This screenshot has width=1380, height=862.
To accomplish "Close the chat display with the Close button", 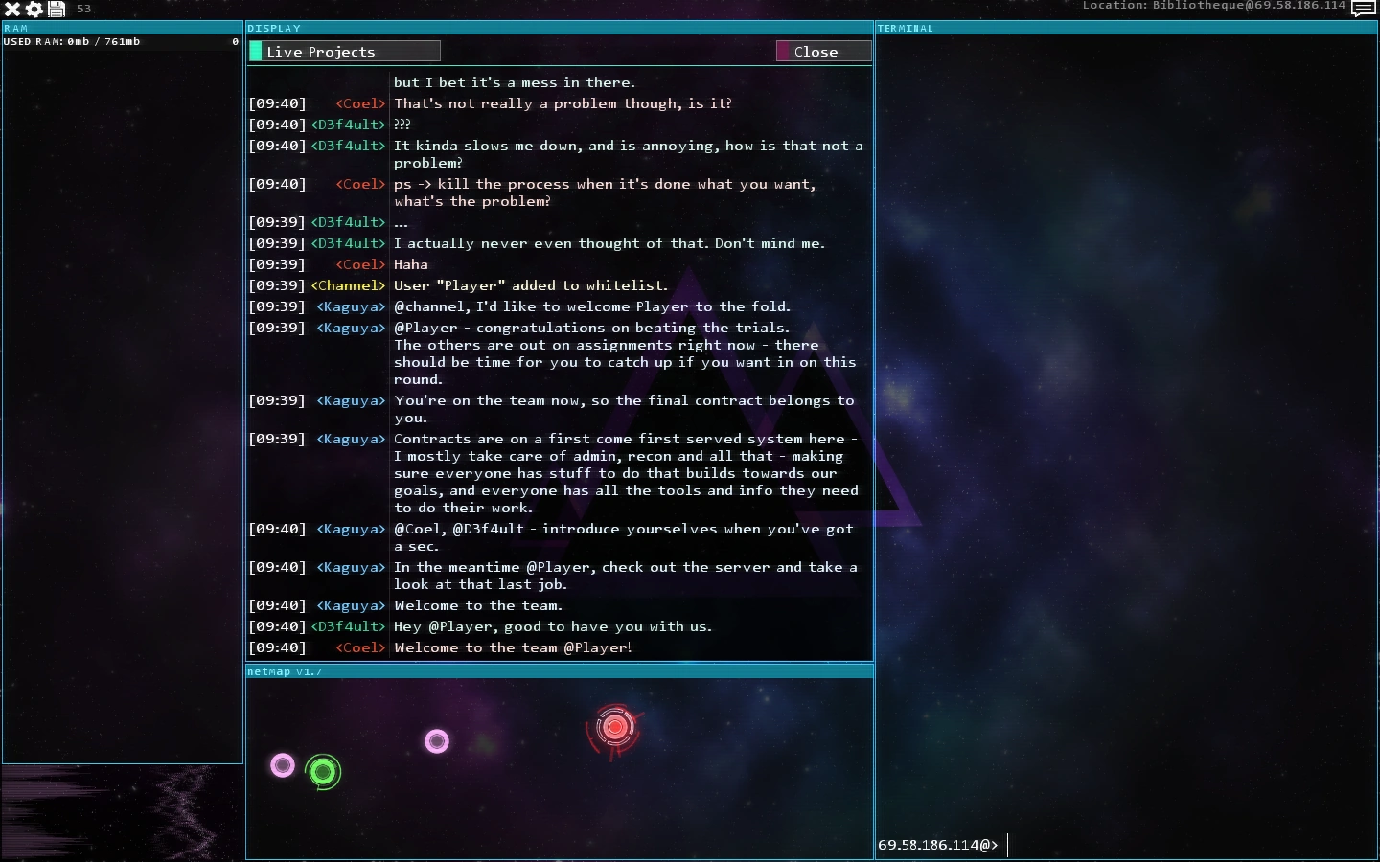I will tap(822, 51).
